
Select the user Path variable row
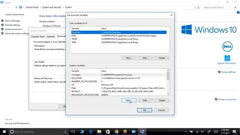[119, 36]
